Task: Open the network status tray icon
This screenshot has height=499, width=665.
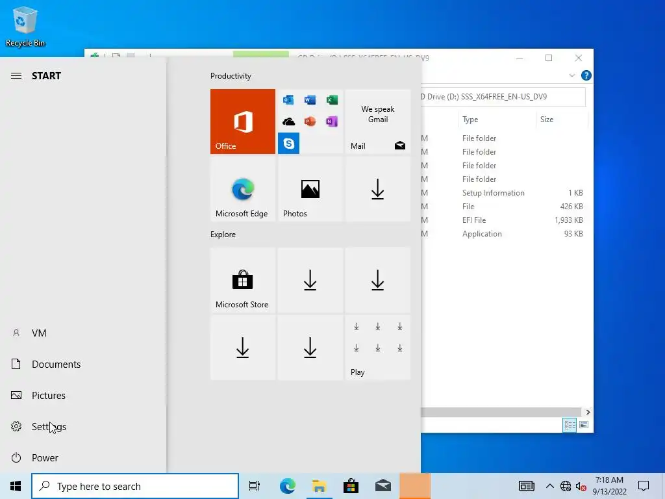Action: pos(566,486)
